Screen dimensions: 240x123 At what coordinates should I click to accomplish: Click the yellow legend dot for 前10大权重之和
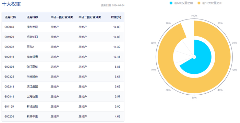(x=199, y=3)
